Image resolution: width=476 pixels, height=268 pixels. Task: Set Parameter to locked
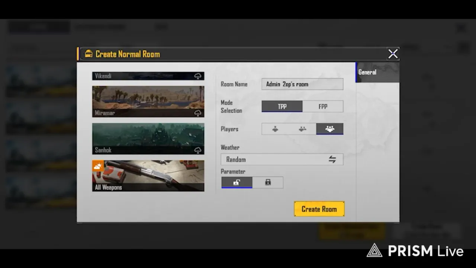pyautogui.click(x=268, y=182)
